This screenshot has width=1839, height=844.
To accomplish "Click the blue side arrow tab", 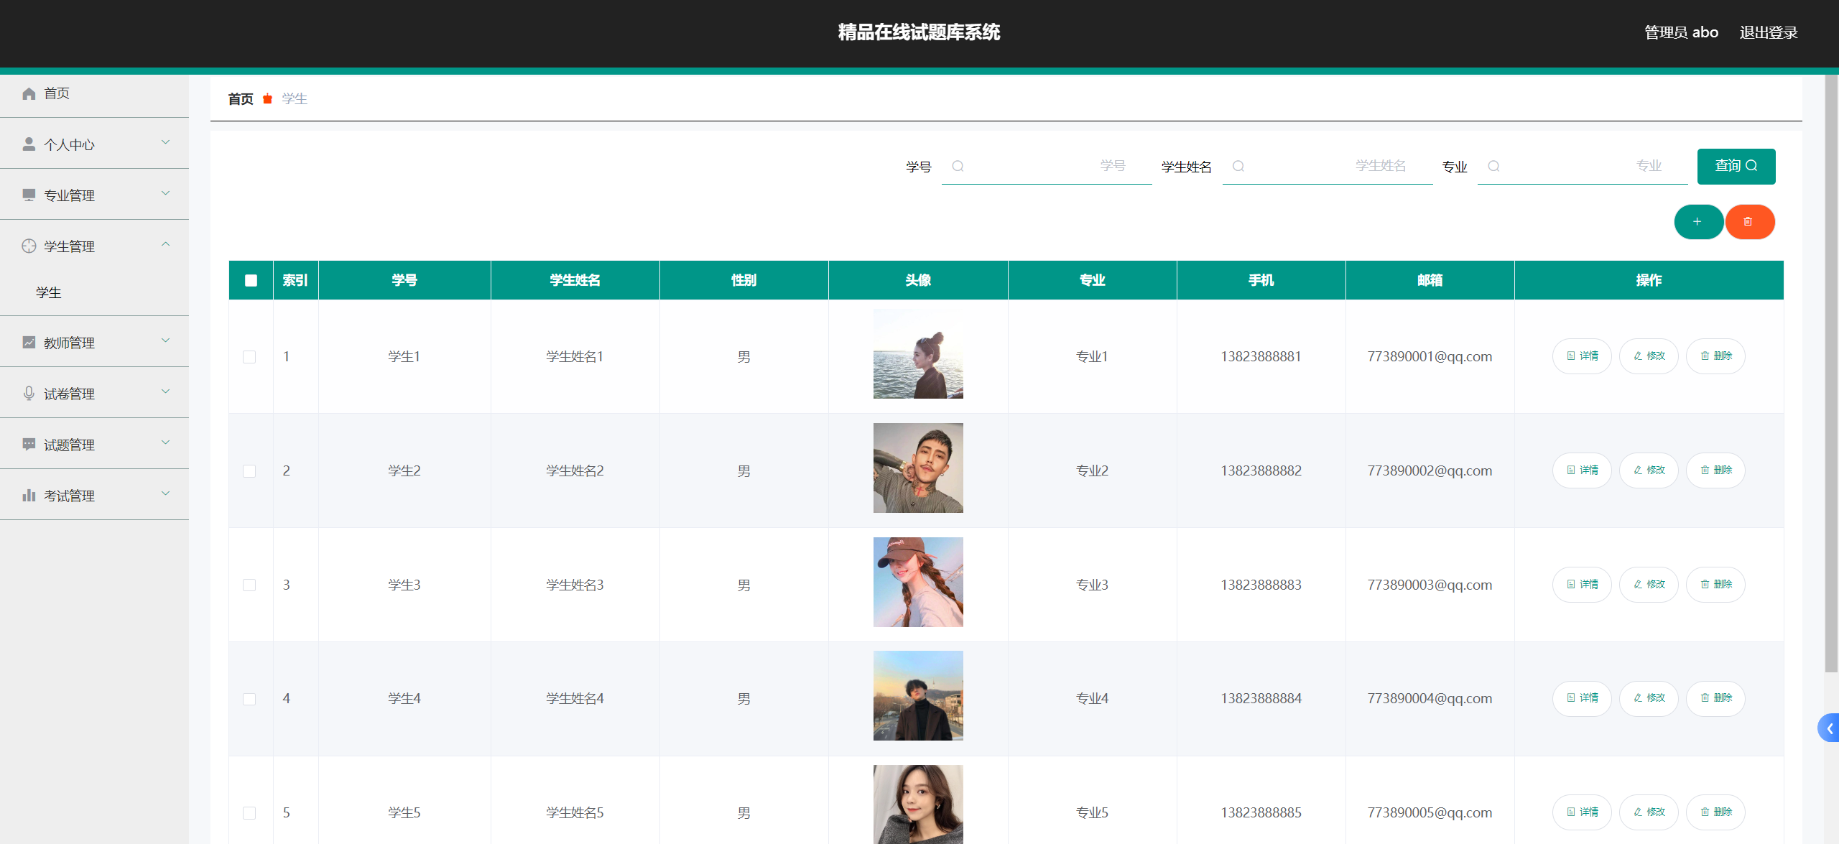I will (1829, 728).
